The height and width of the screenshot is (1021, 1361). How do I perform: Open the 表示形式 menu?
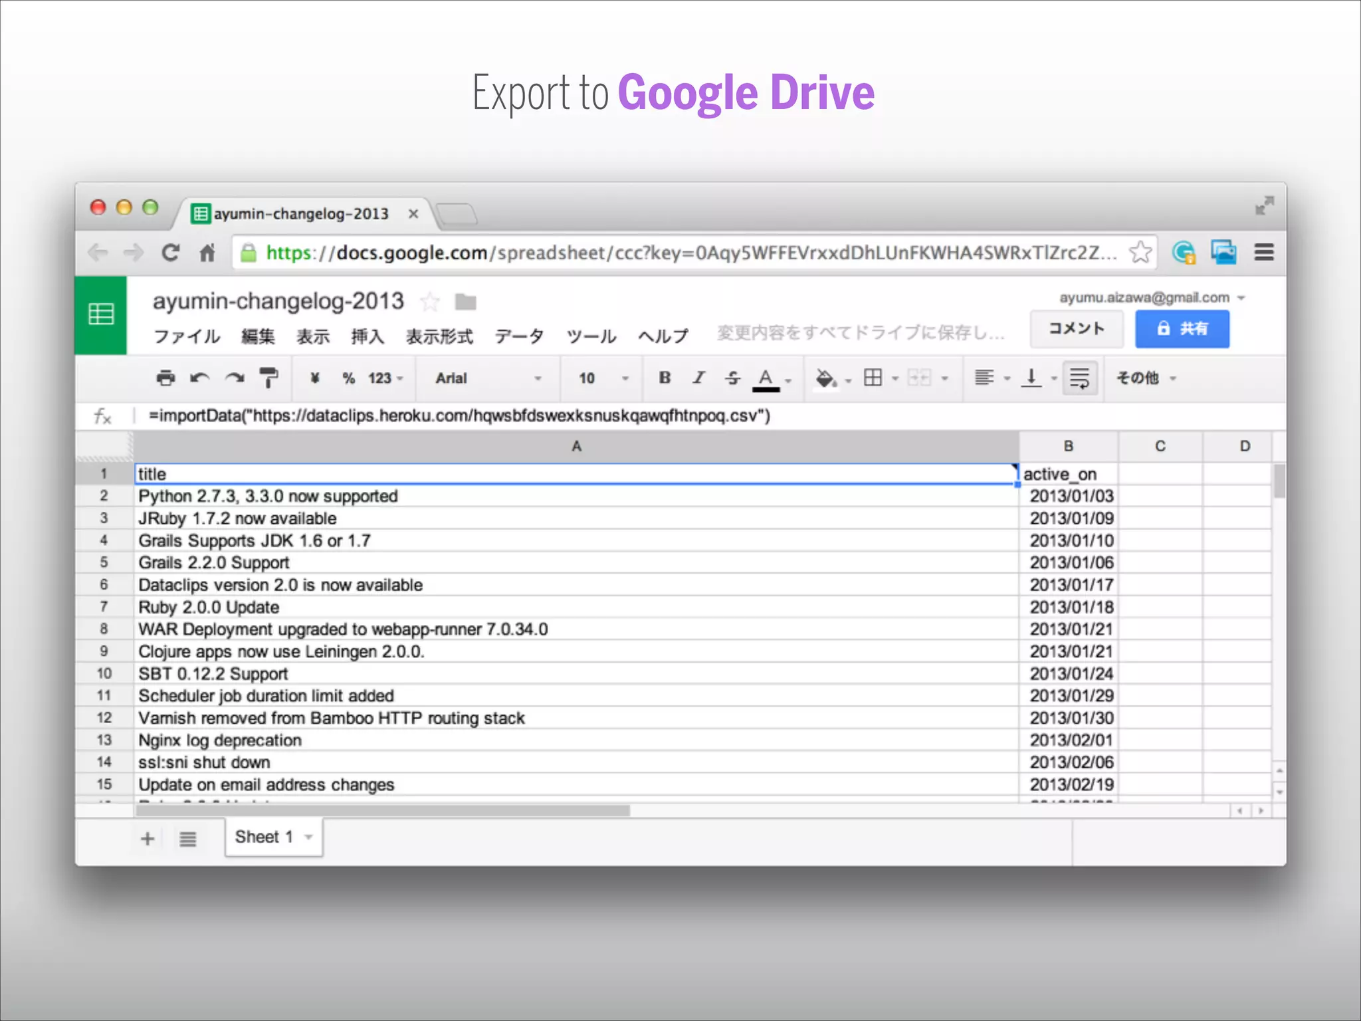pyautogui.click(x=439, y=336)
